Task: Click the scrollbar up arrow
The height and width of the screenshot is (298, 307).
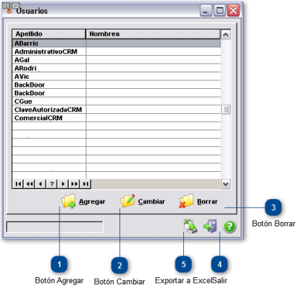Action: click(225, 35)
